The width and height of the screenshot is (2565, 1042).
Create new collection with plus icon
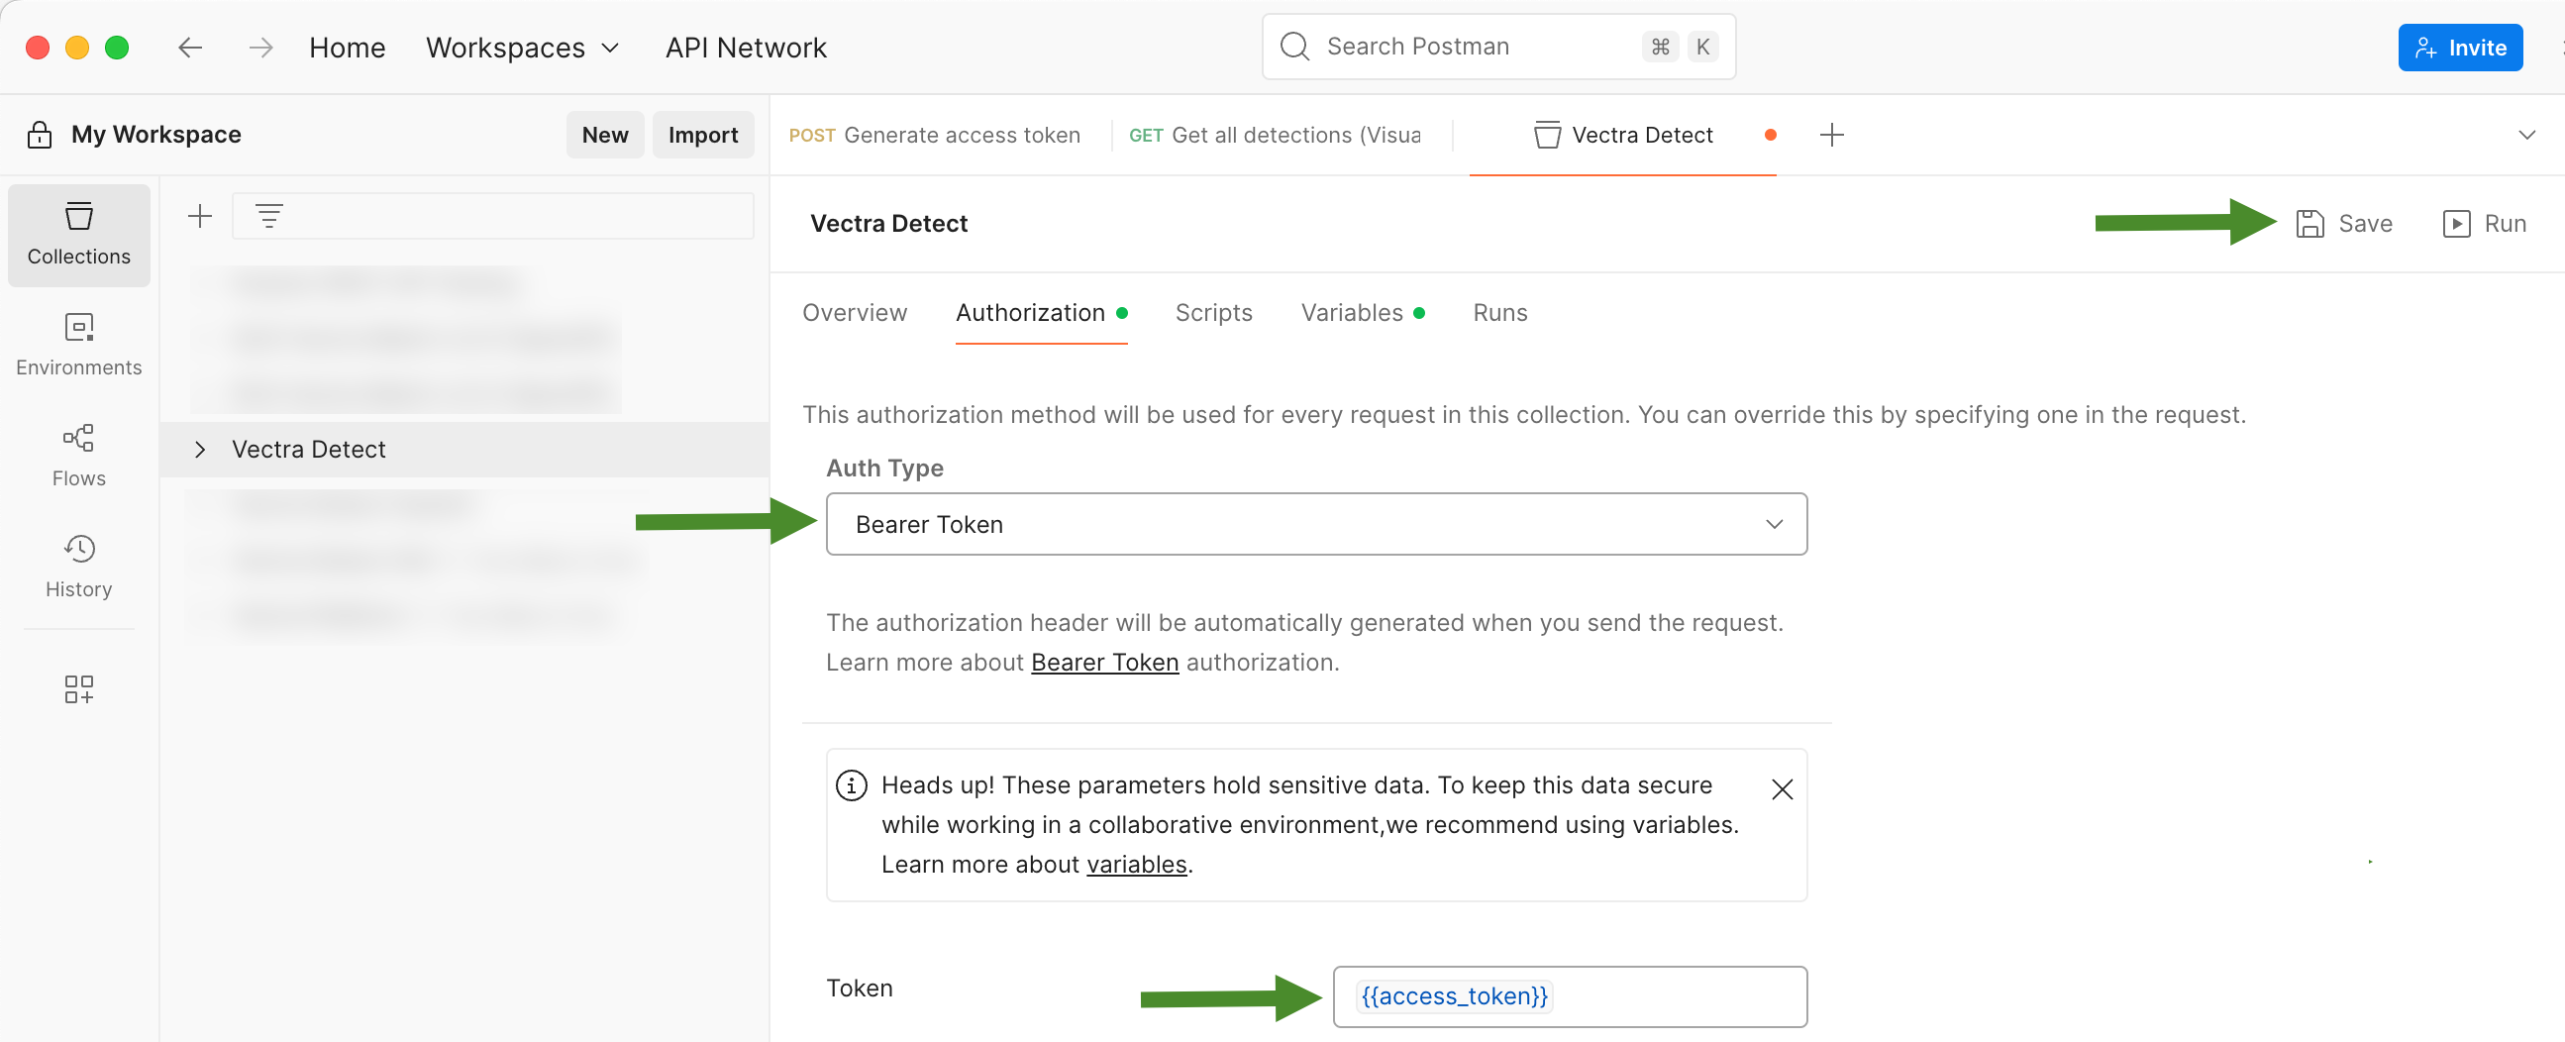click(200, 215)
